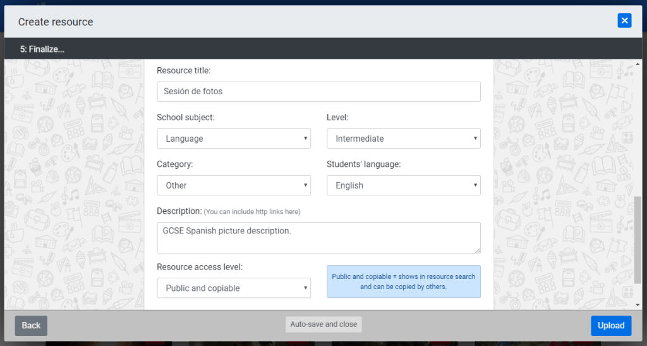
Task: Click the '5: Finalize...' step header
Action: pyautogui.click(x=42, y=49)
